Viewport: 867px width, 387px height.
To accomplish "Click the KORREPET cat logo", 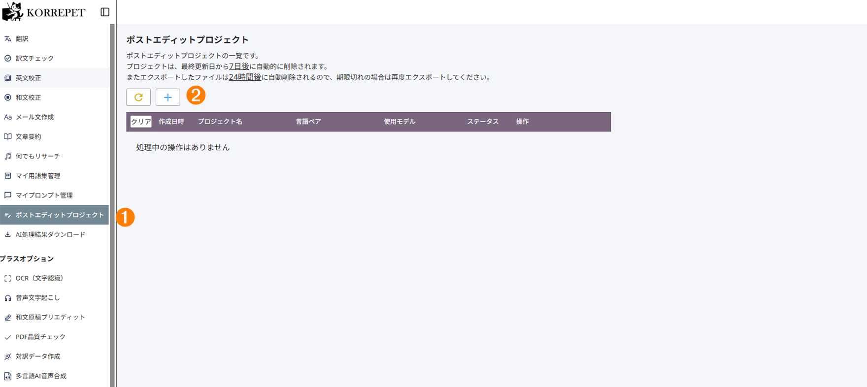I will pyautogui.click(x=13, y=11).
